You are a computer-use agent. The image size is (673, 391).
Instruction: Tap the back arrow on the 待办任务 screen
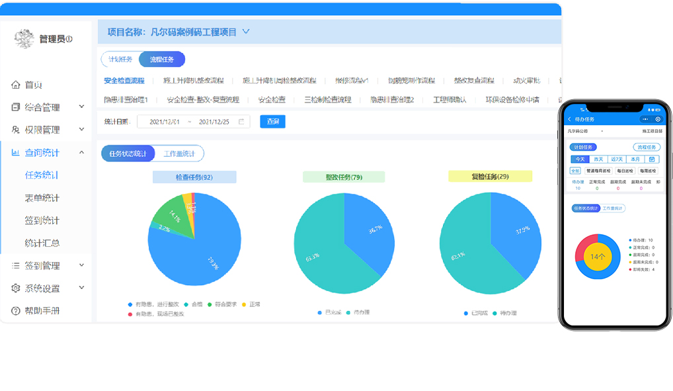click(x=569, y=119)
